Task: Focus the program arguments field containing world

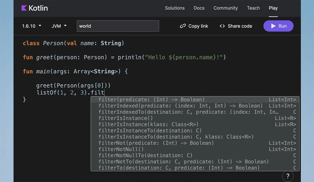Action: [x=118, y=26]
